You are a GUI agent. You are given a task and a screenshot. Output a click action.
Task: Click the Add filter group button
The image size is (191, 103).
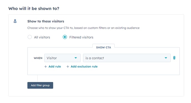[x=40, y=85]
